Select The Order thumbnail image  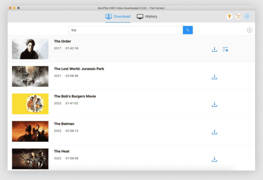tap(30, 49)
